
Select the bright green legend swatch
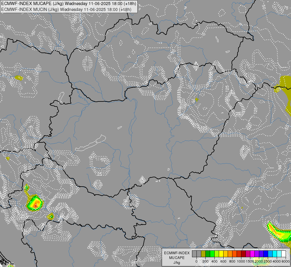pyautogui.click(x=212, y=254)
